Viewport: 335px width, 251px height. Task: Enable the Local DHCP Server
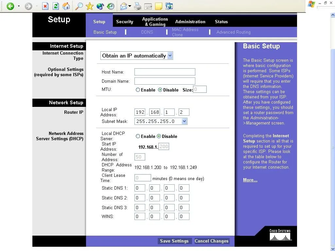click(x=138, y=136)
